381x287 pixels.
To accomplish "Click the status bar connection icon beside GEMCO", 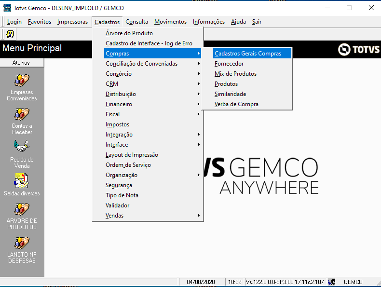I will (332, 282).
